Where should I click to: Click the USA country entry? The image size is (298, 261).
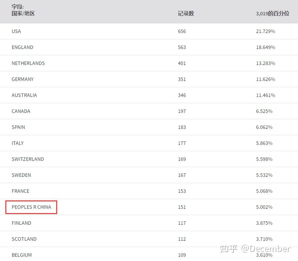tap(16, 31)
